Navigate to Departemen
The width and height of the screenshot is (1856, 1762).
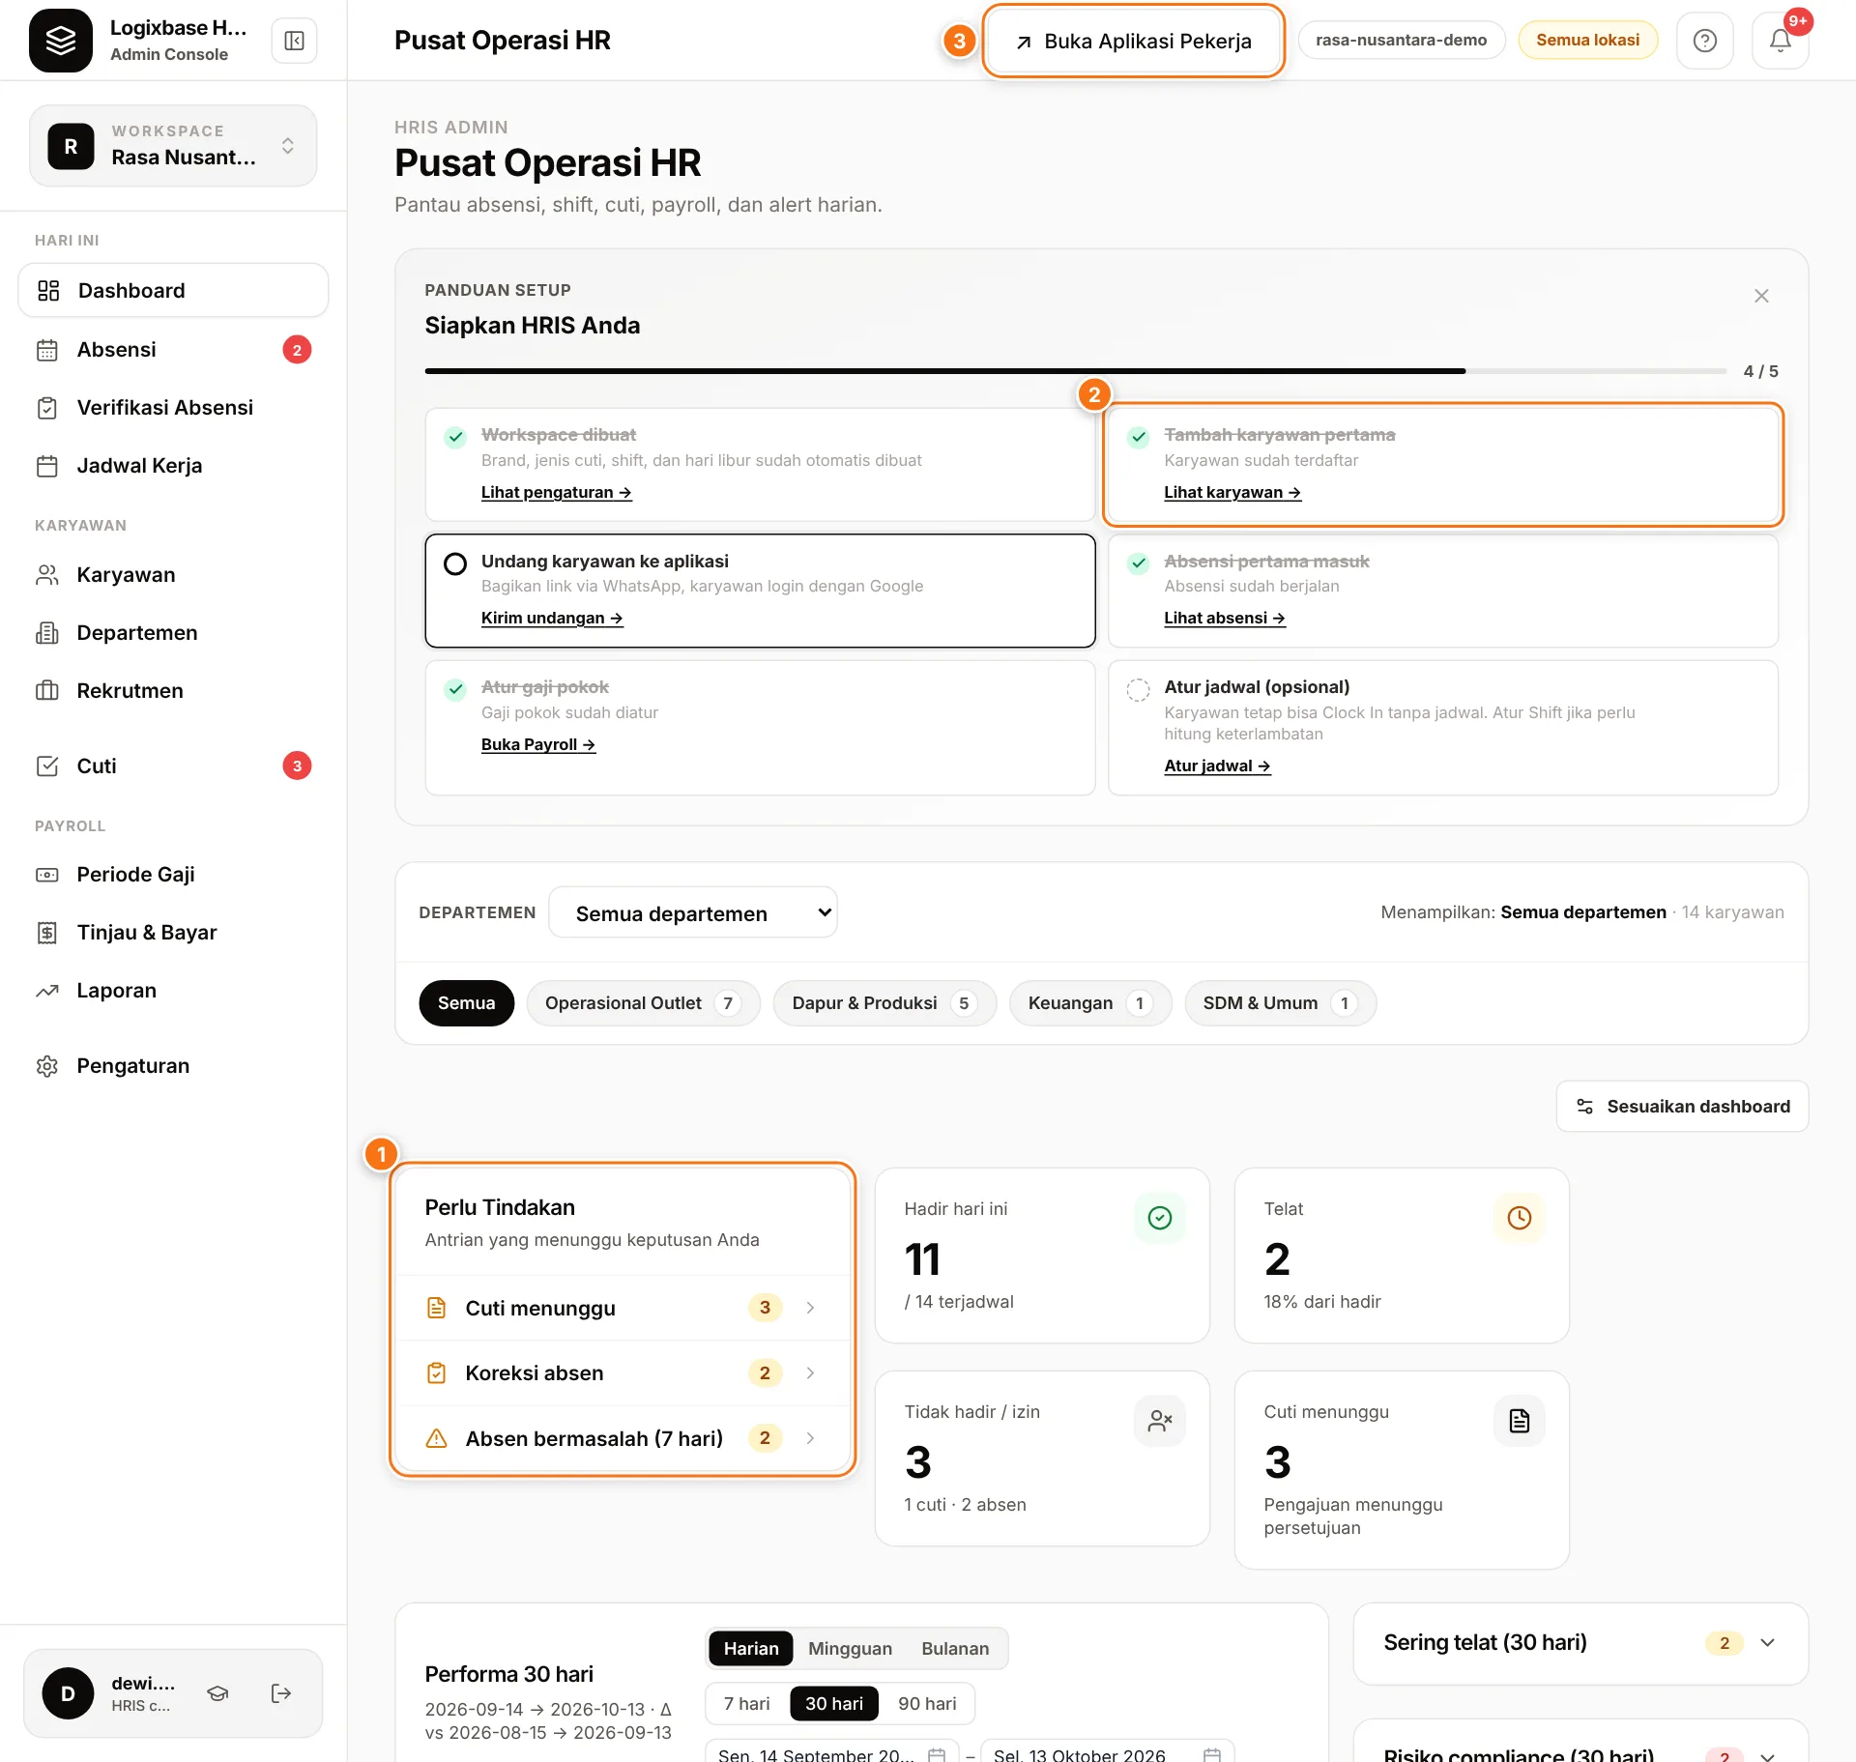[173, 632]
